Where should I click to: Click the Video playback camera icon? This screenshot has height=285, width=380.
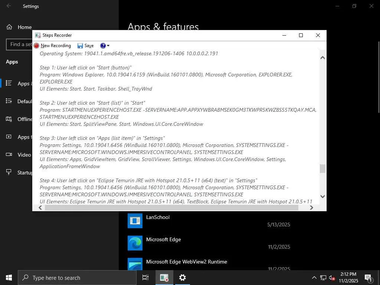pyautogui.click(x=9, y=154)
